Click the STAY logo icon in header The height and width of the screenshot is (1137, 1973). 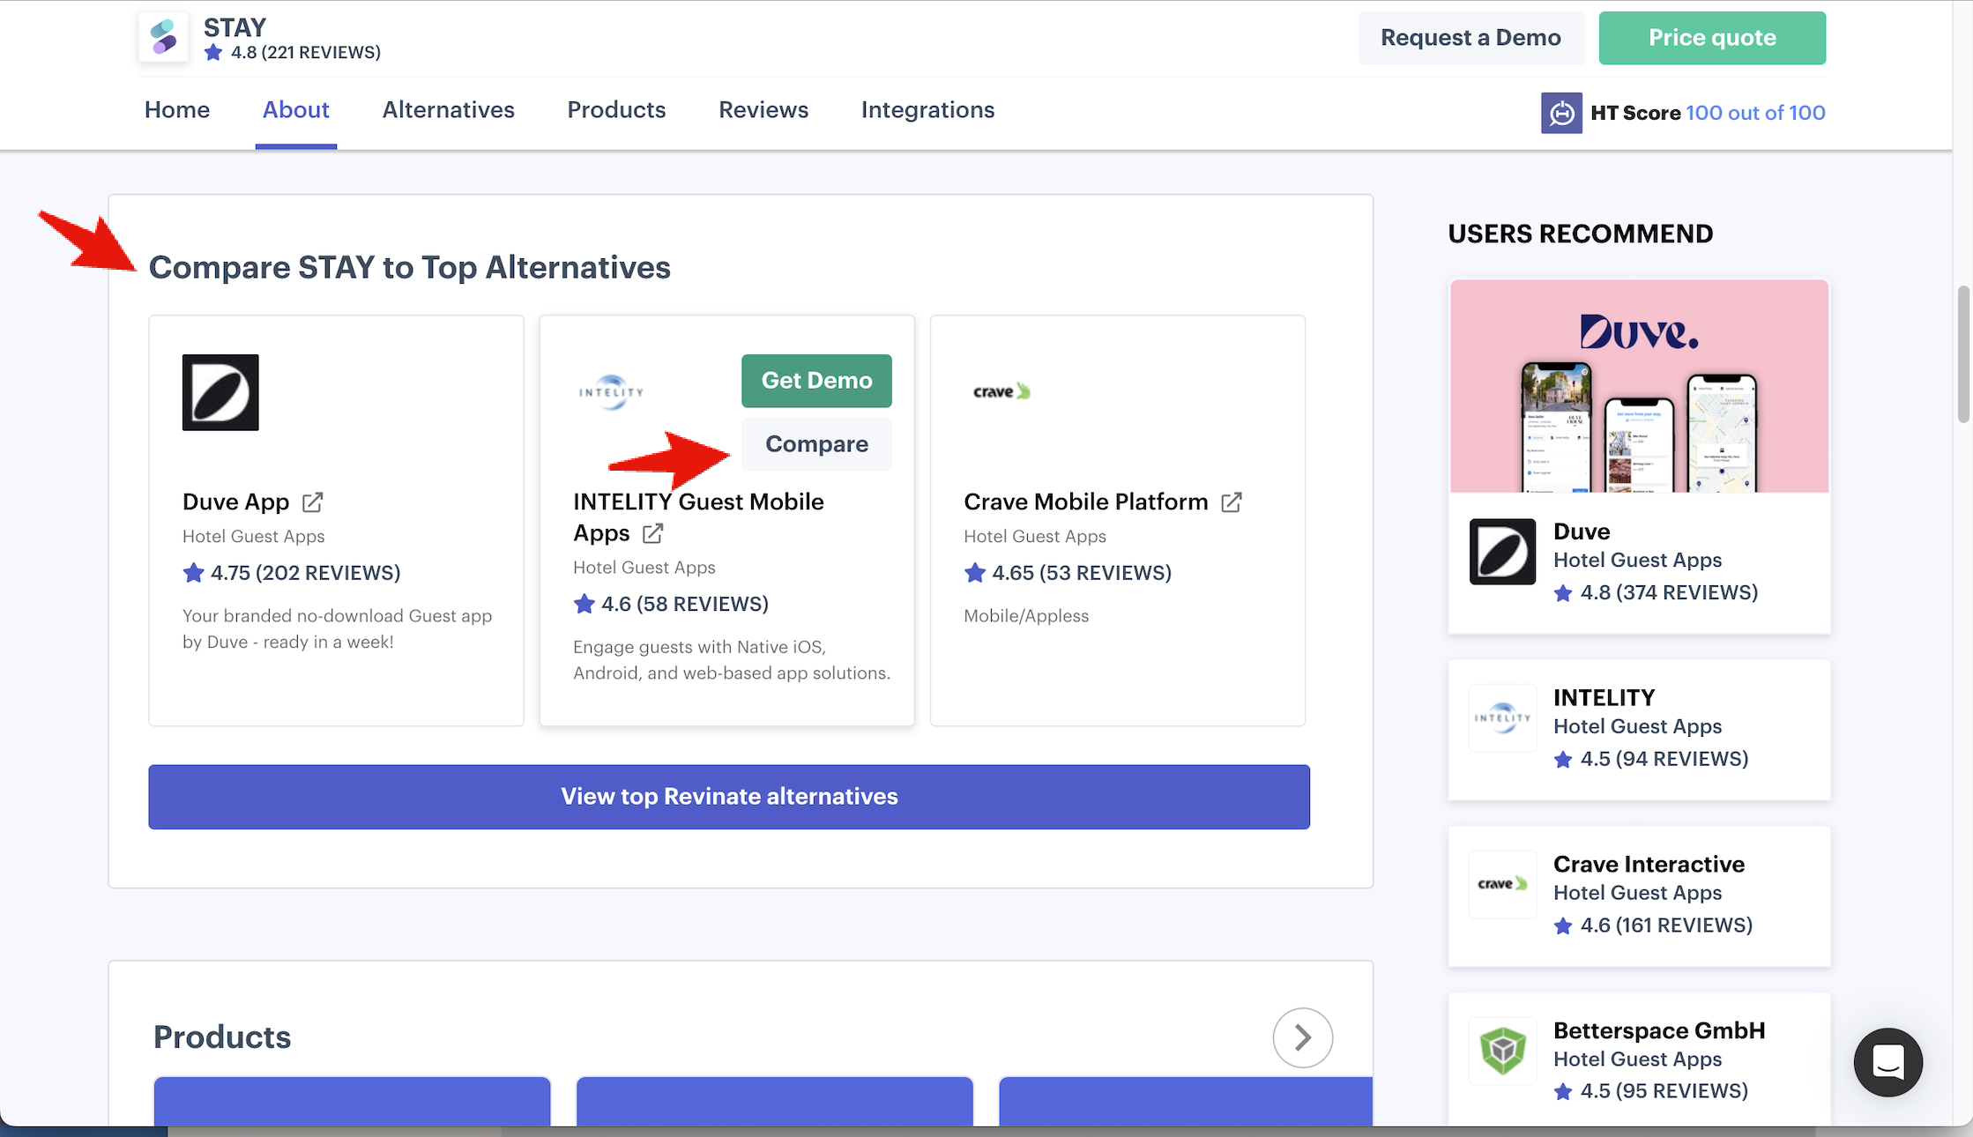pyautogui.click(x=163, y=38)
